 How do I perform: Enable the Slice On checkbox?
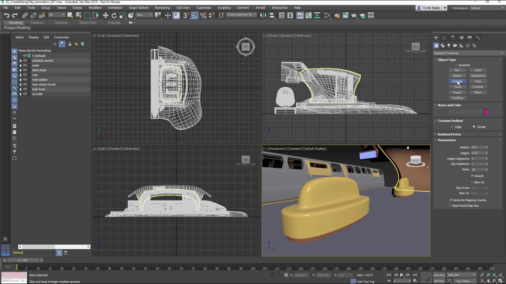pos(472,182)
